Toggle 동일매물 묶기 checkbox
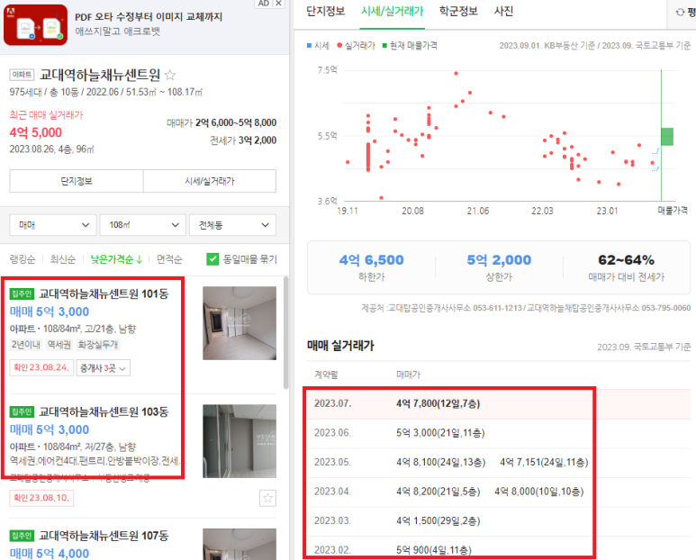This screenshot has height=560, width=696. click(212, 259)
